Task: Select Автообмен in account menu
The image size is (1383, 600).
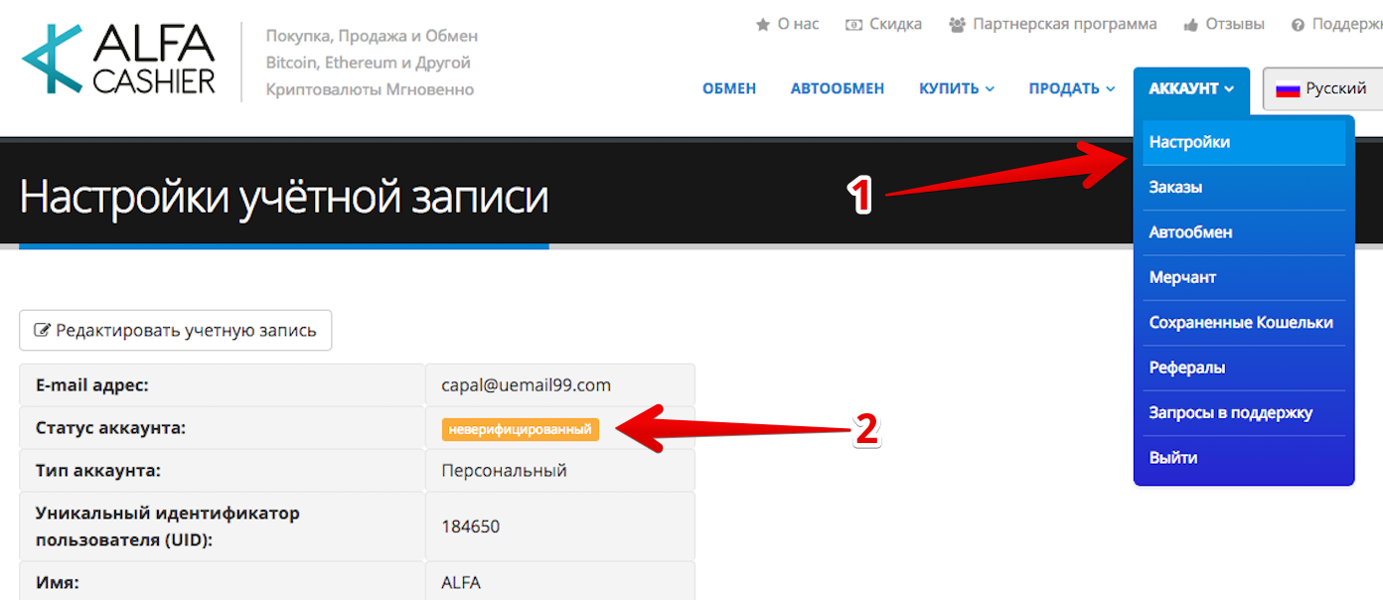Action: [1244, 232]
